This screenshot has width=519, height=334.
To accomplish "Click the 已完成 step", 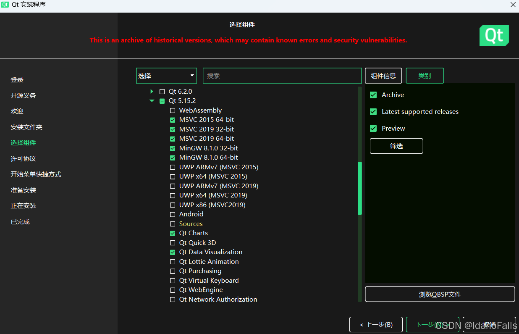I will 20,221.
